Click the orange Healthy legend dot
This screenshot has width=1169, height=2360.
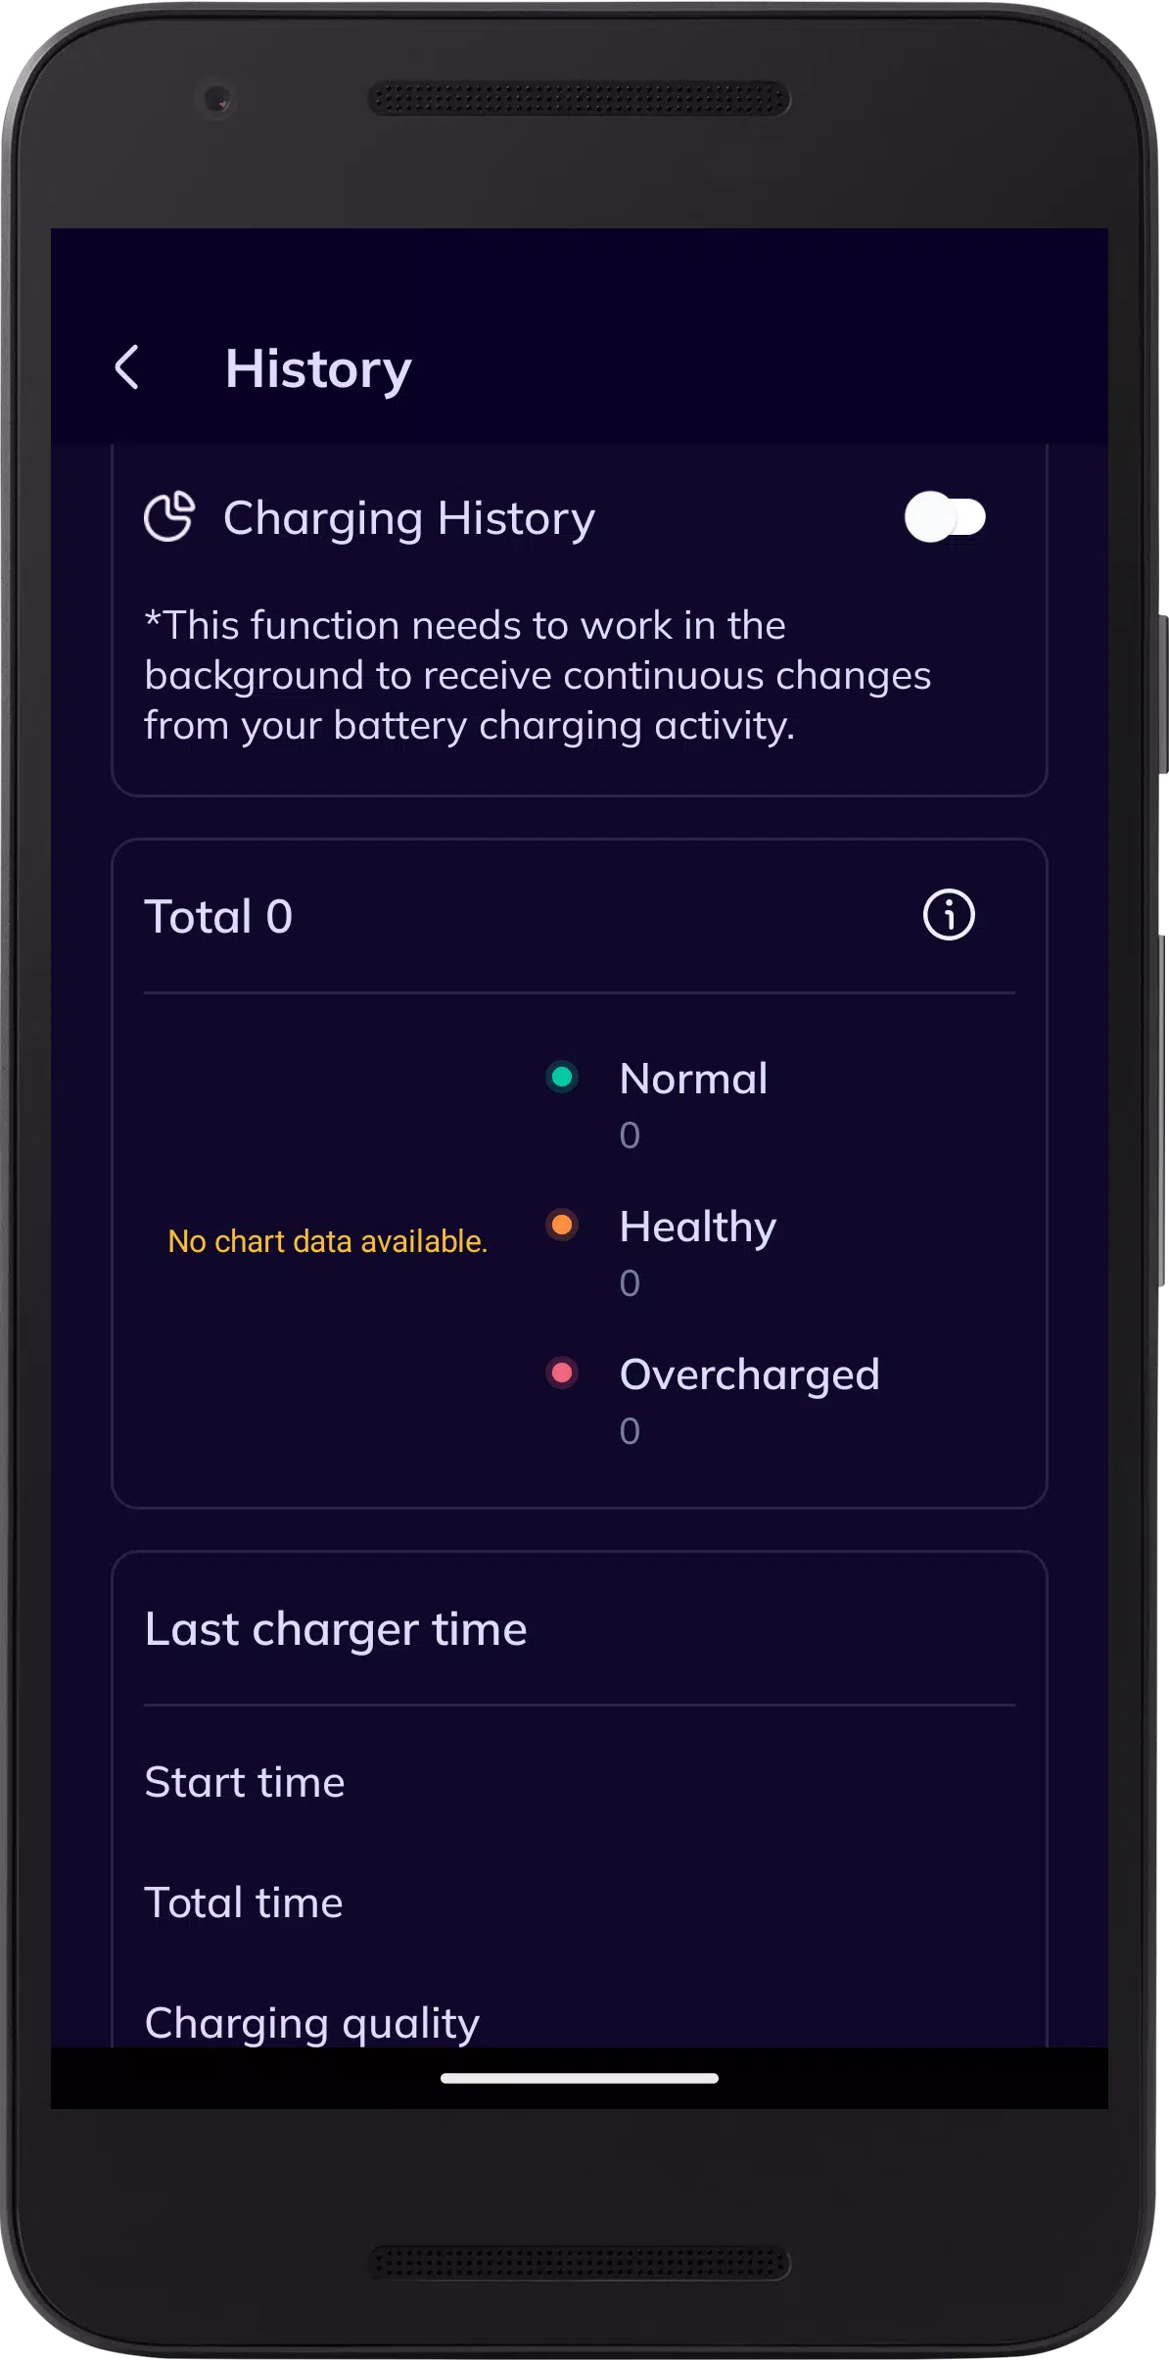click(562, 1225)
